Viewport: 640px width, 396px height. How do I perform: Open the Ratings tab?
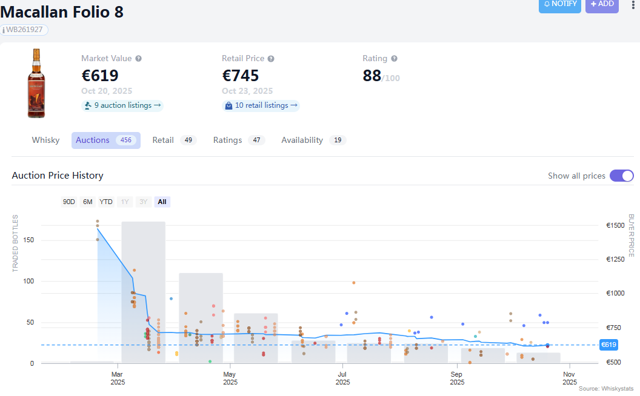(x=227, y=140)
